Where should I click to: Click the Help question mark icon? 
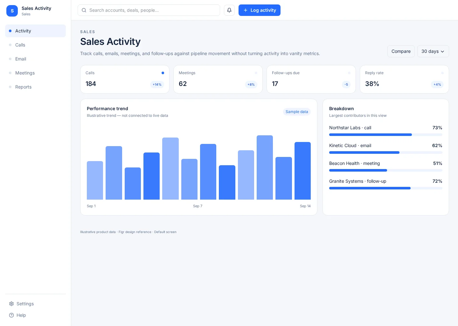[11, 315]
